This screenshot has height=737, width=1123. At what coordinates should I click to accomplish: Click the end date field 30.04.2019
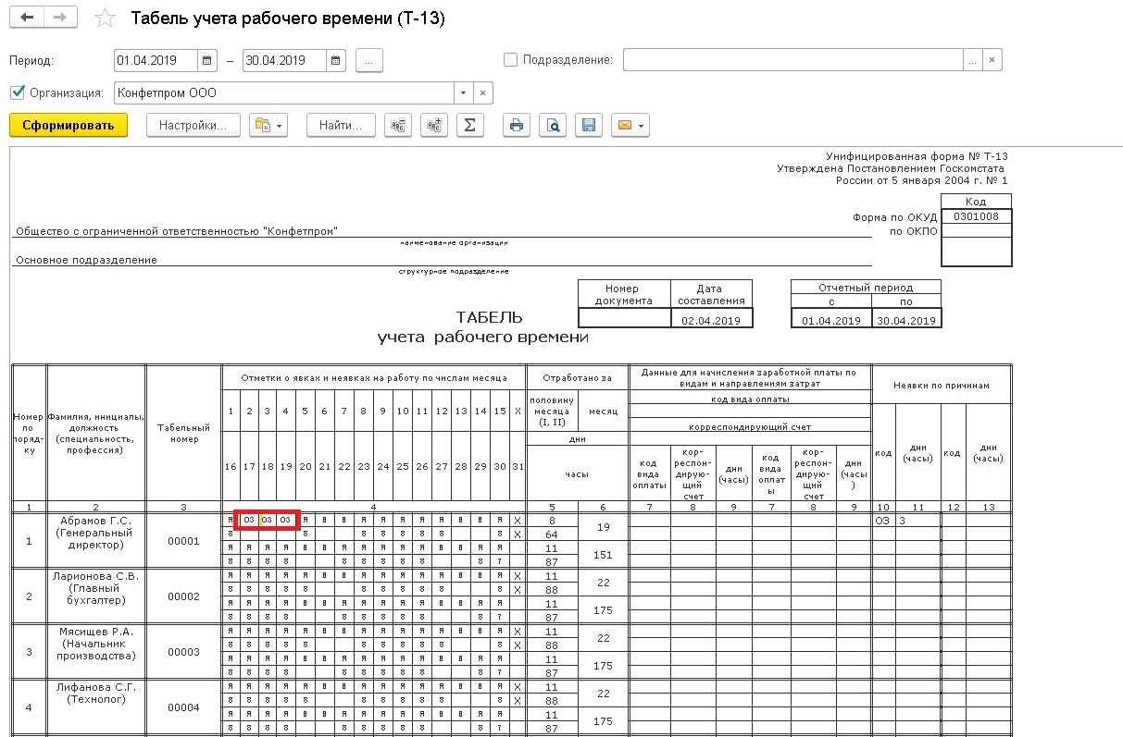(x=284, y=60)
